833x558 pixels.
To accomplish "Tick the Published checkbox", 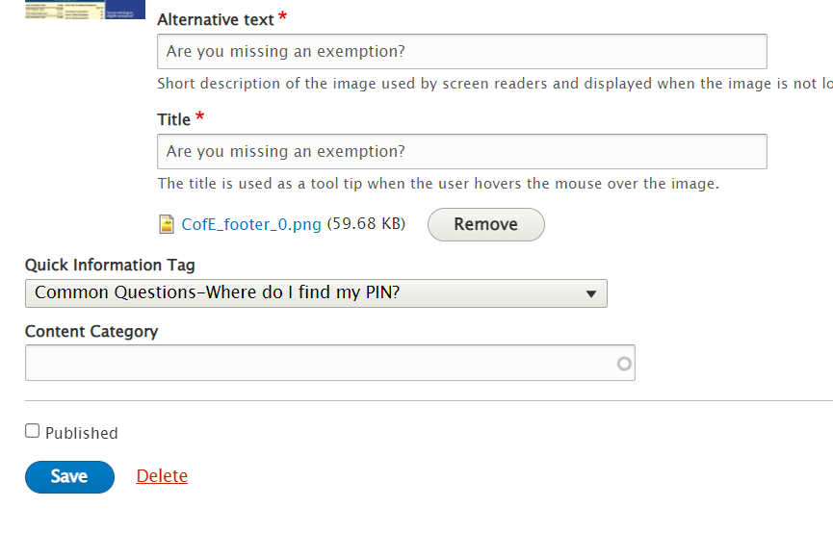I will pyautogui.click(x=33, y=432).
